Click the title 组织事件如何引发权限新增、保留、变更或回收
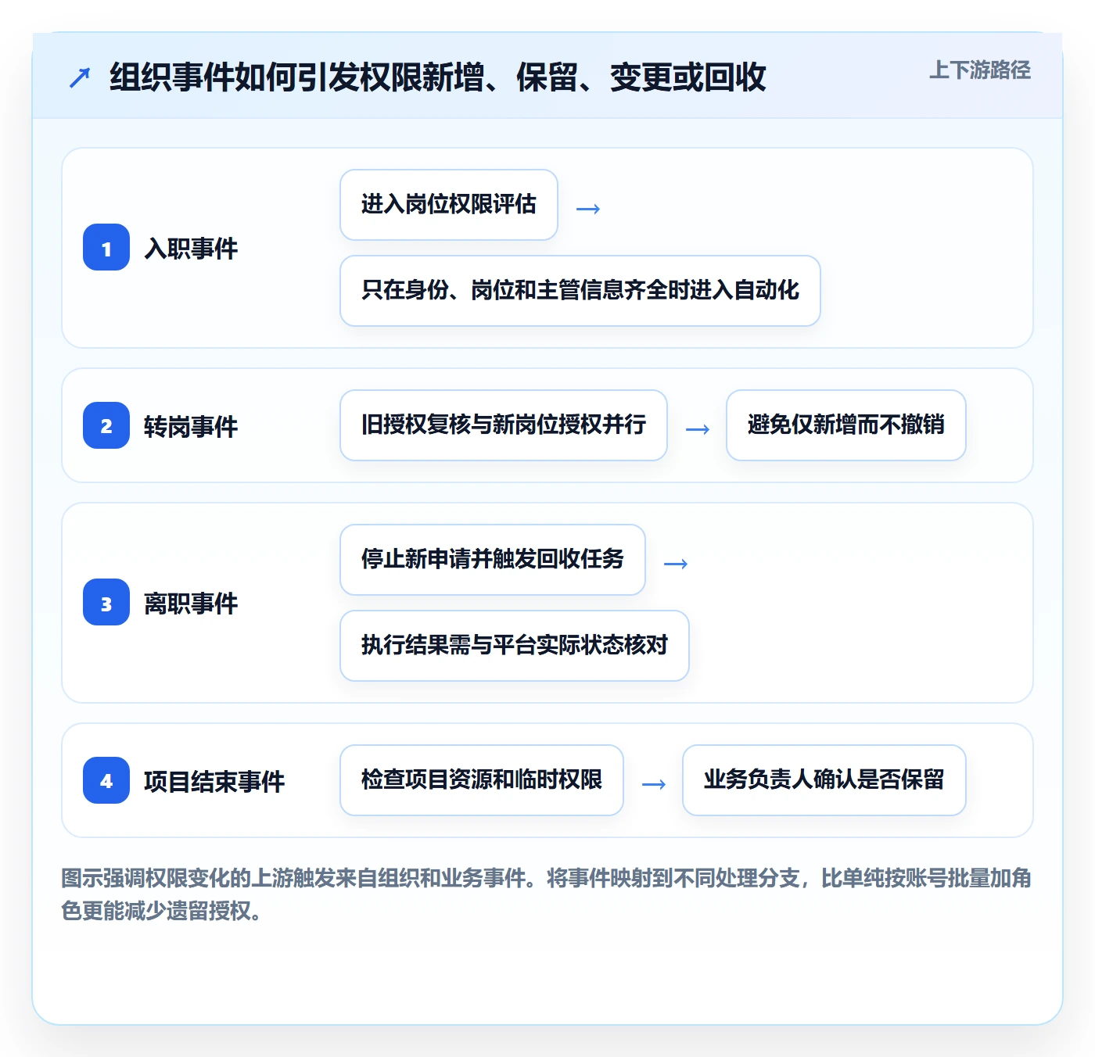This screenshot has width=1095, height=1057. [437, 77]
